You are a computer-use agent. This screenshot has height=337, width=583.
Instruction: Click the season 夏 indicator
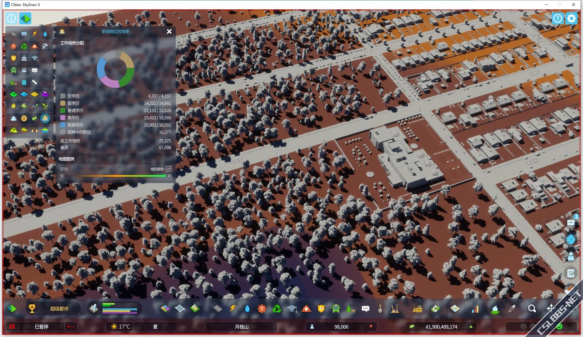click(x=155, y=327)
